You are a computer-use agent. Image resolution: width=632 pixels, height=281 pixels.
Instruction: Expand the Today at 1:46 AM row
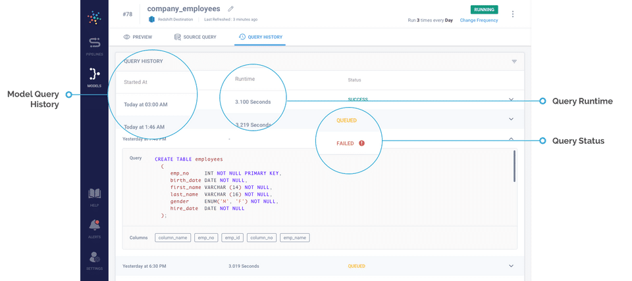tap(511, 119)
